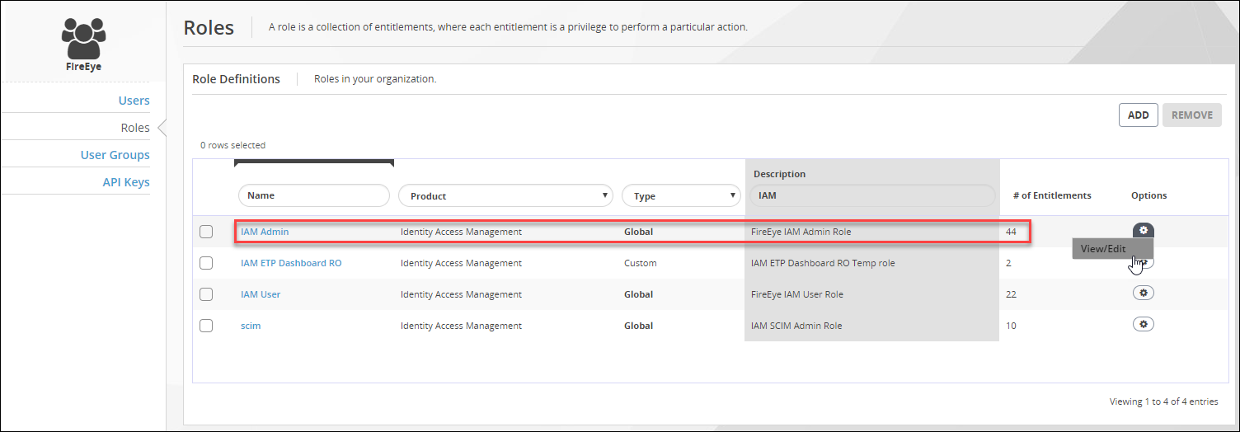This screenshot has width=1240, height=432.
Task: Click 'Viewing 1 to 4 of 4 entries'
Action: click(1164, 401)
